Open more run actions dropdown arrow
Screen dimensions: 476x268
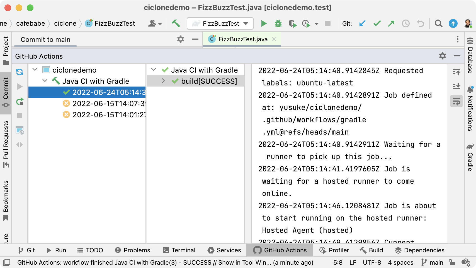(317, 24)
